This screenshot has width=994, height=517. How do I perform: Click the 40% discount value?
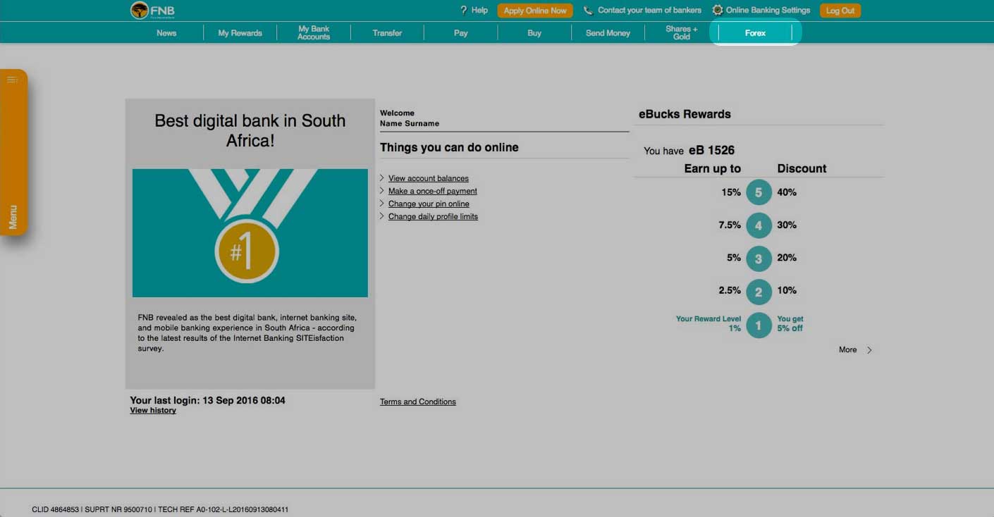[787, 192]
